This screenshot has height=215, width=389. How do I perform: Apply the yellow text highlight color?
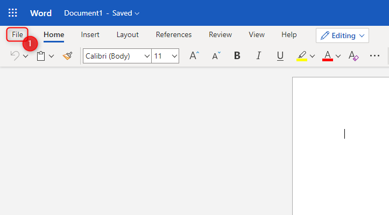[302, 56]
